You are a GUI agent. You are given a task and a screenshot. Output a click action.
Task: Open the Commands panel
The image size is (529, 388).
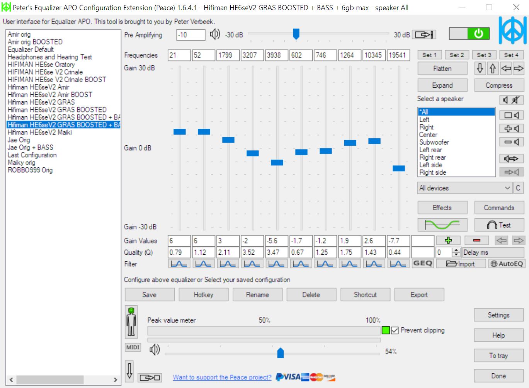(499, 208)
